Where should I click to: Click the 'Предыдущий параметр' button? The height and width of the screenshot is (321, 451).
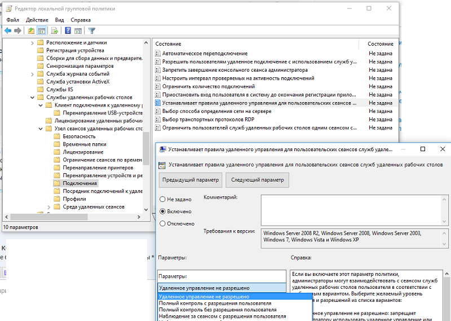(x=191, y=180)
